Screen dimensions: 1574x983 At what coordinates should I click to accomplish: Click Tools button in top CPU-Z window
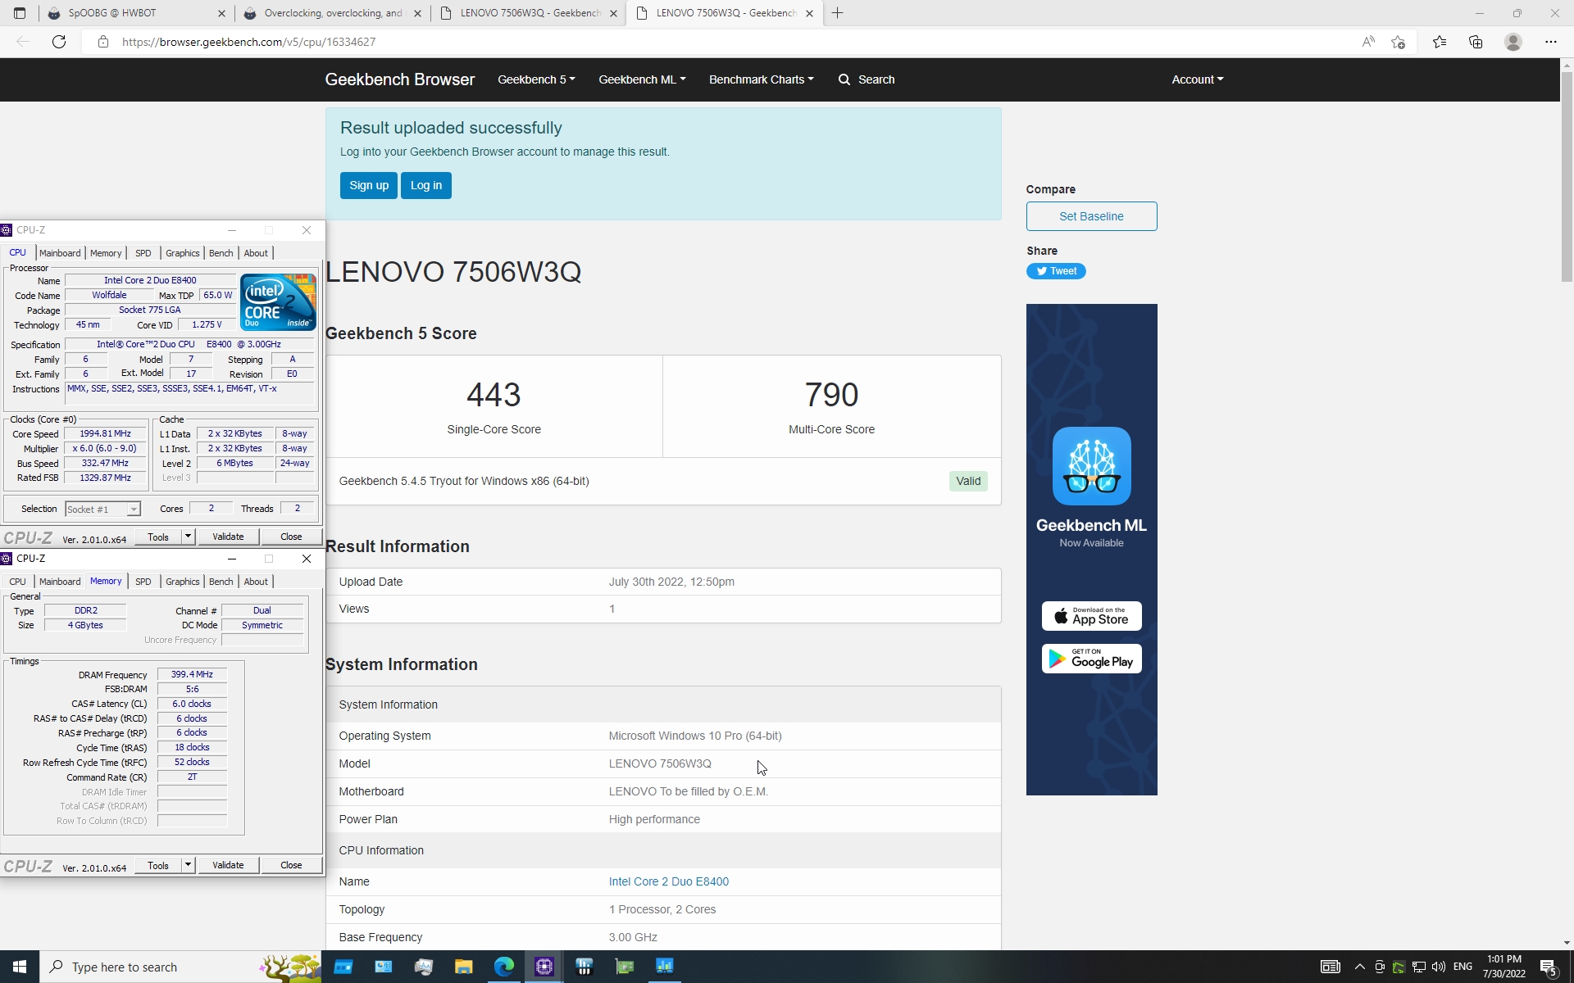[x=158, y=537]
